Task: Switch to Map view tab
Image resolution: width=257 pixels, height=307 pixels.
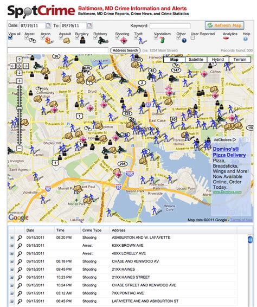Action: coord(174,60)
